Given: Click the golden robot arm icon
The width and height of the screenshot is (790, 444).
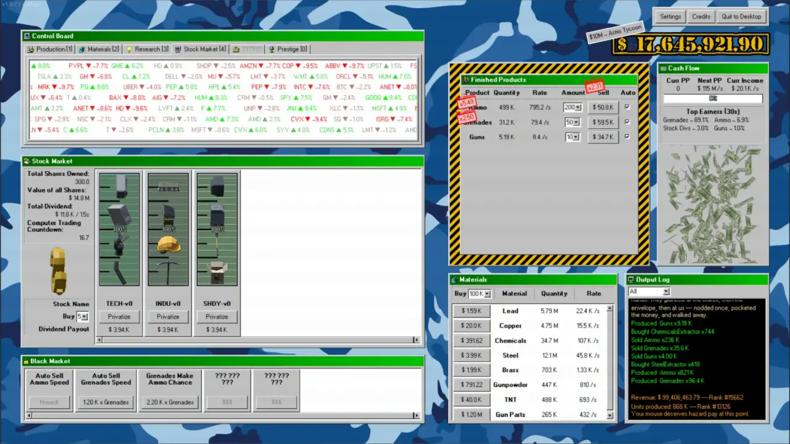Looking at the screenshot, I should (x=58, y=271).
